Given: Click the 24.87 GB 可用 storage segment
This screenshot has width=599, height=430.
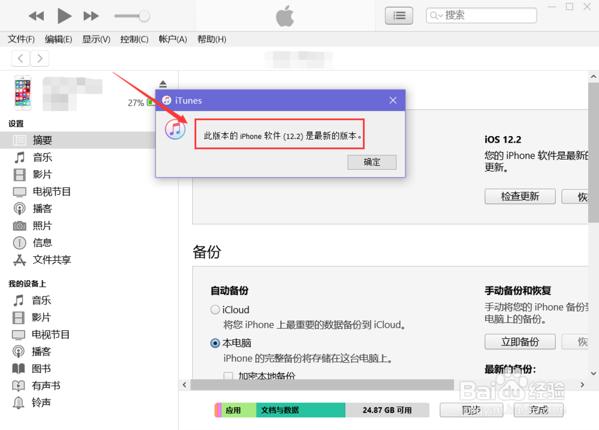Looking at the screenshot, I should click(x=387, y=410).
